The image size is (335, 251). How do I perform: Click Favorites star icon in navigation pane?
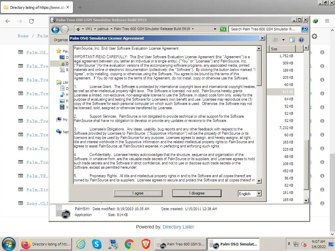(59, 51)
